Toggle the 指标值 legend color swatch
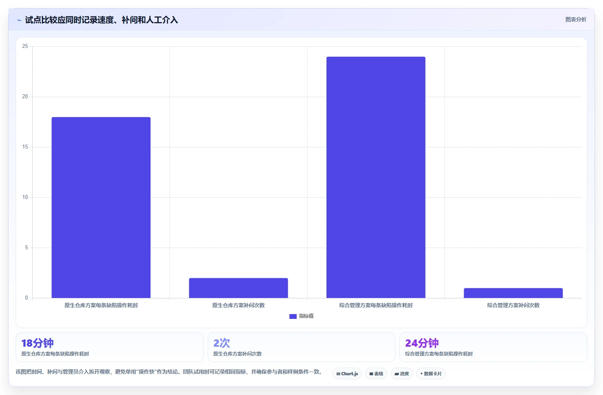603x395 pixels. tap(293, 316)
